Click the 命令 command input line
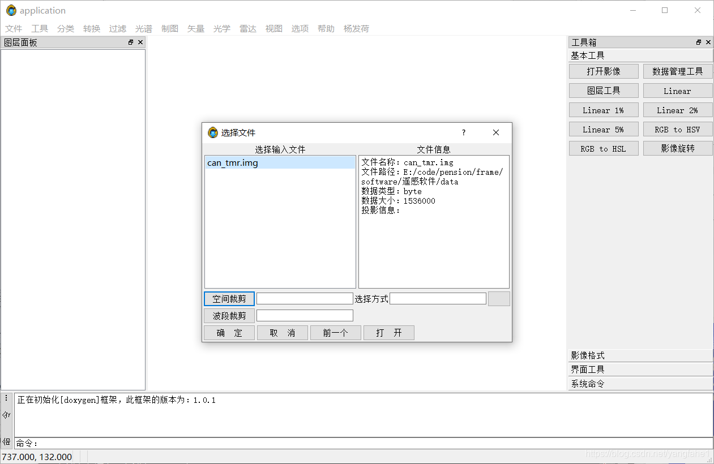Screen dimensions: 714x464 [x=364, y=443]
